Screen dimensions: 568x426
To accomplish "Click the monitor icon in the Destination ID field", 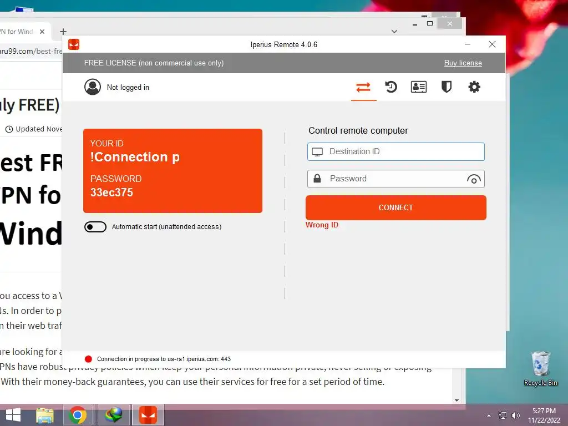I will [x=317, y=152].
